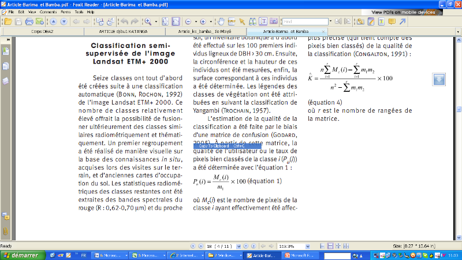Select the blue arrow drawing tool
Viewport: 462px width, 260px height.
(x=403, y=21)
